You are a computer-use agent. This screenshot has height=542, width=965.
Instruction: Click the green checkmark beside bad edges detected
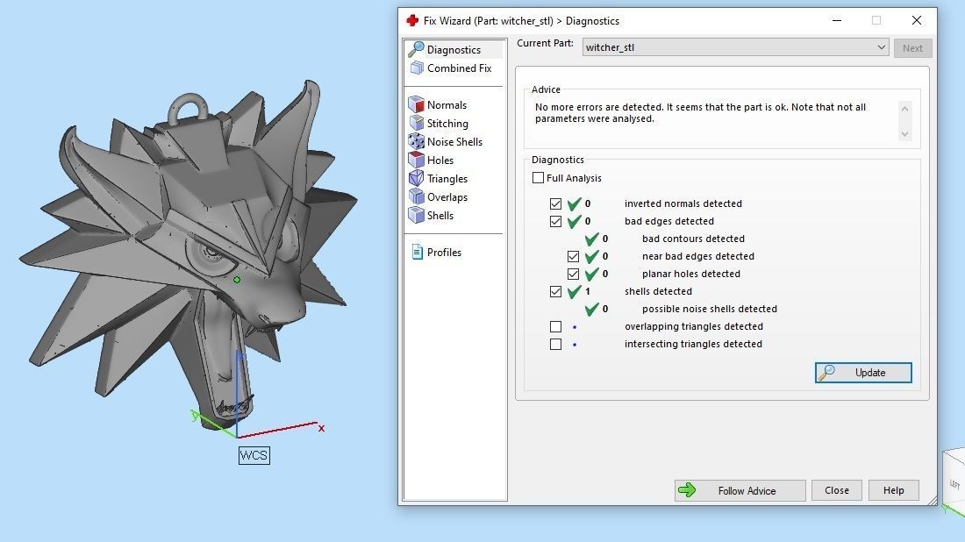[x=575, y=222]
